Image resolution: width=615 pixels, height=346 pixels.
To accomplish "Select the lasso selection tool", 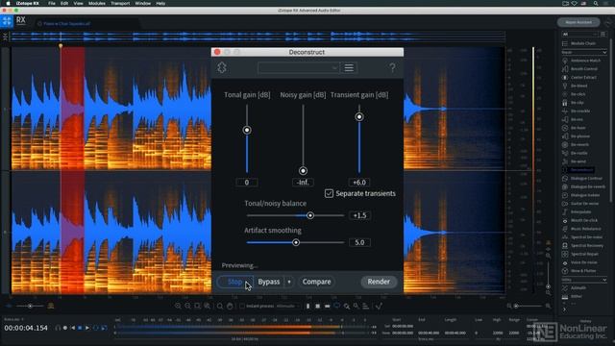I will (x=337, y=306).
